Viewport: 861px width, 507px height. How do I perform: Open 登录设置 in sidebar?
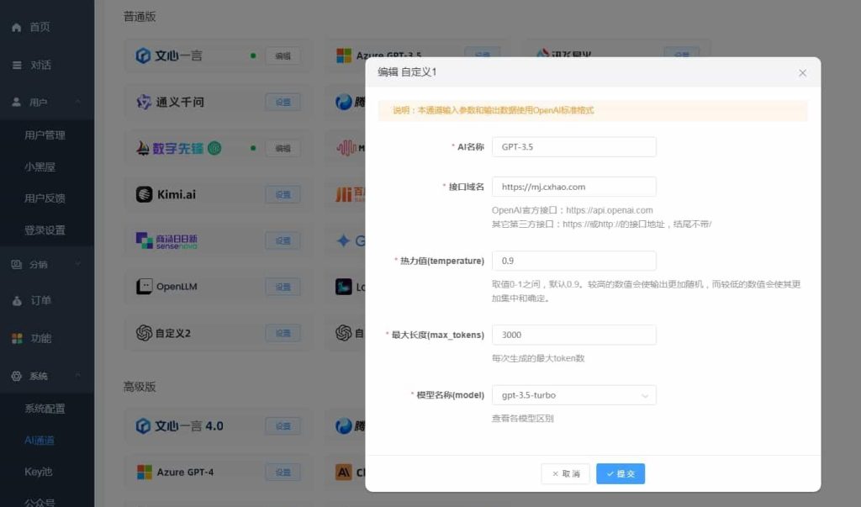coord(45,230)
